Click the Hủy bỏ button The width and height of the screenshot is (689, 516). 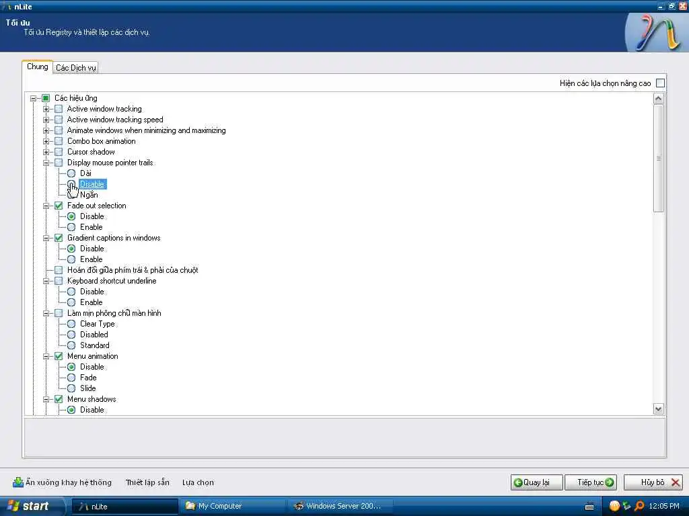pyautogui.click(x=653, y=482)
